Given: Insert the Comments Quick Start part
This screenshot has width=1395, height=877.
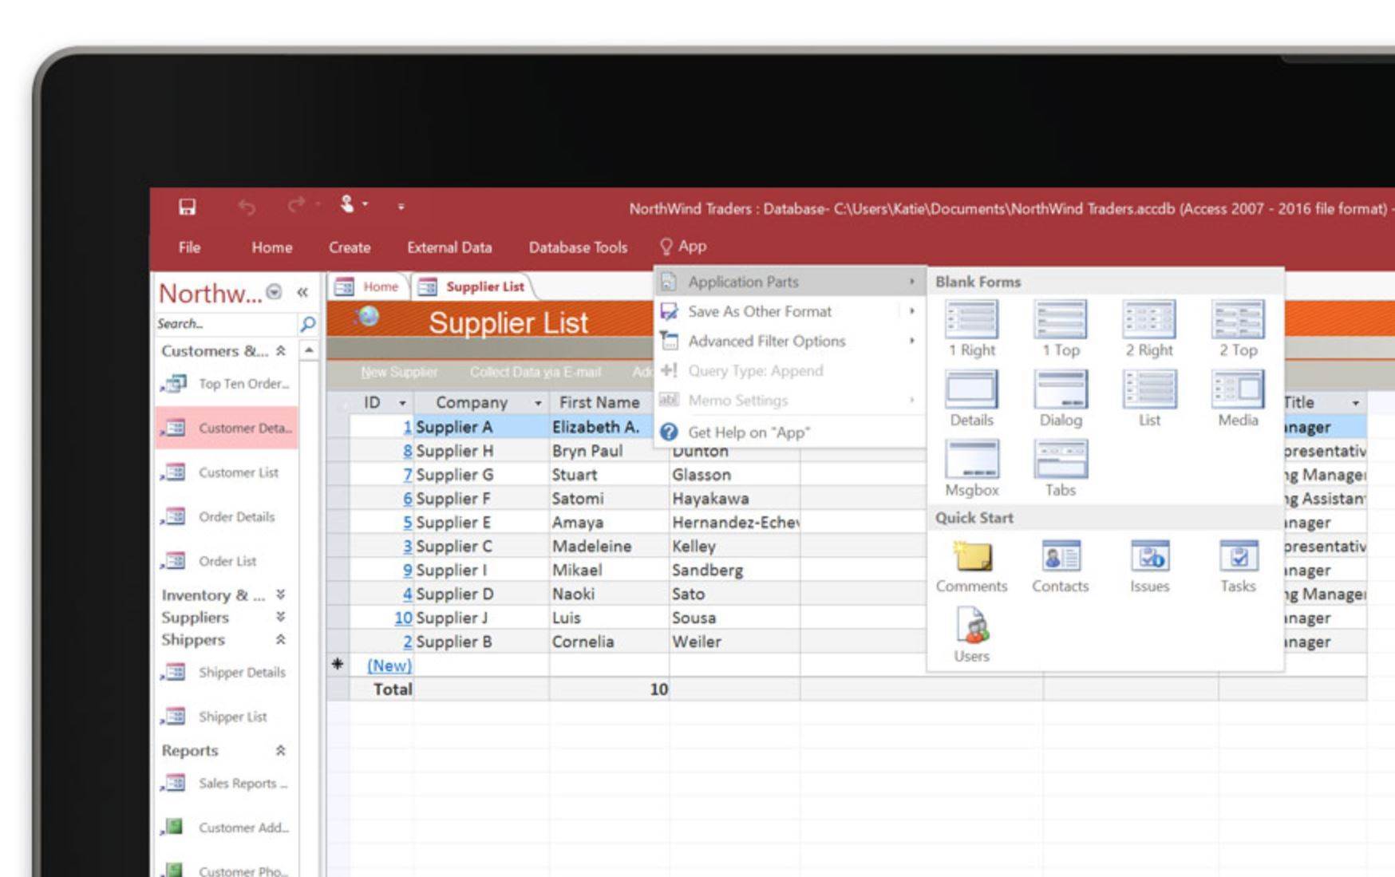Looking at the screenshot, I should point(971,565).
